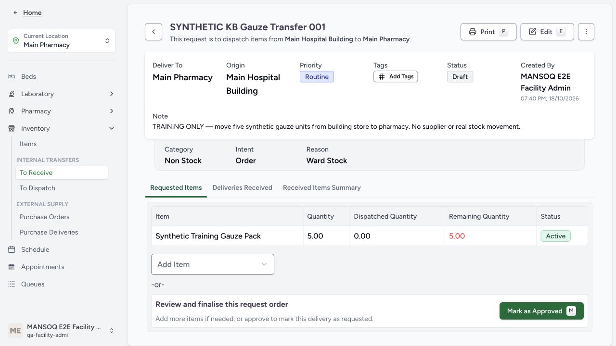The width and height of the screenshot is (616, 346).
Task: Click the Pharmacy pill icon
Action: tap(12, 111)
